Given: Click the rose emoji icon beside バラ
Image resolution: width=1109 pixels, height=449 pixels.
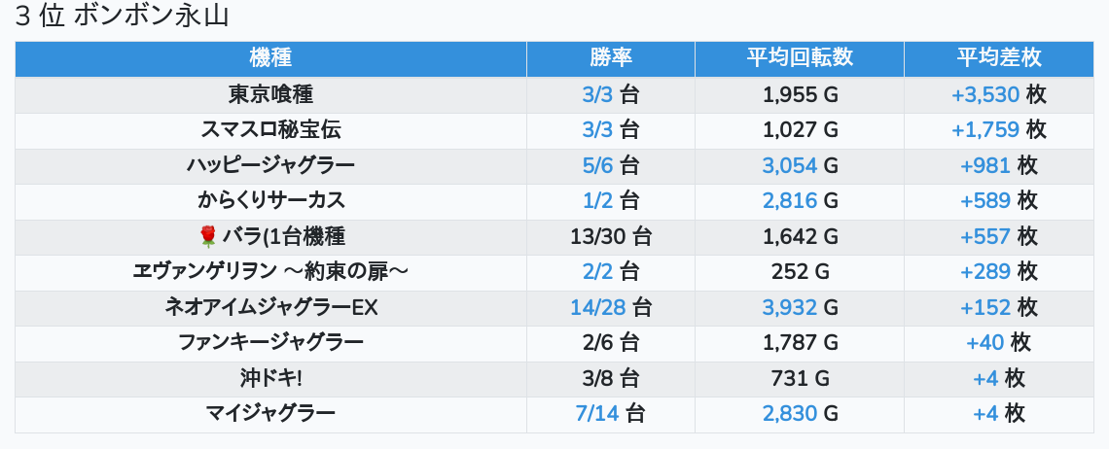Looking at the screenshot, I should pyautogui.click(x=205, y=236).
